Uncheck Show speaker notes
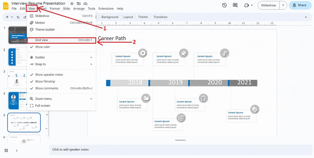Viewport: 314px width, 158px height. 49,74
